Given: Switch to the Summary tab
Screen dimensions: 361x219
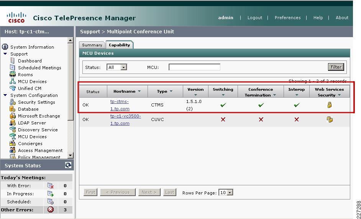Looking at the screenshot, I should (92, 45).
